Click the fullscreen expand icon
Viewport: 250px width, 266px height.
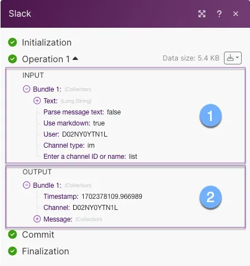tap(202, 14)
